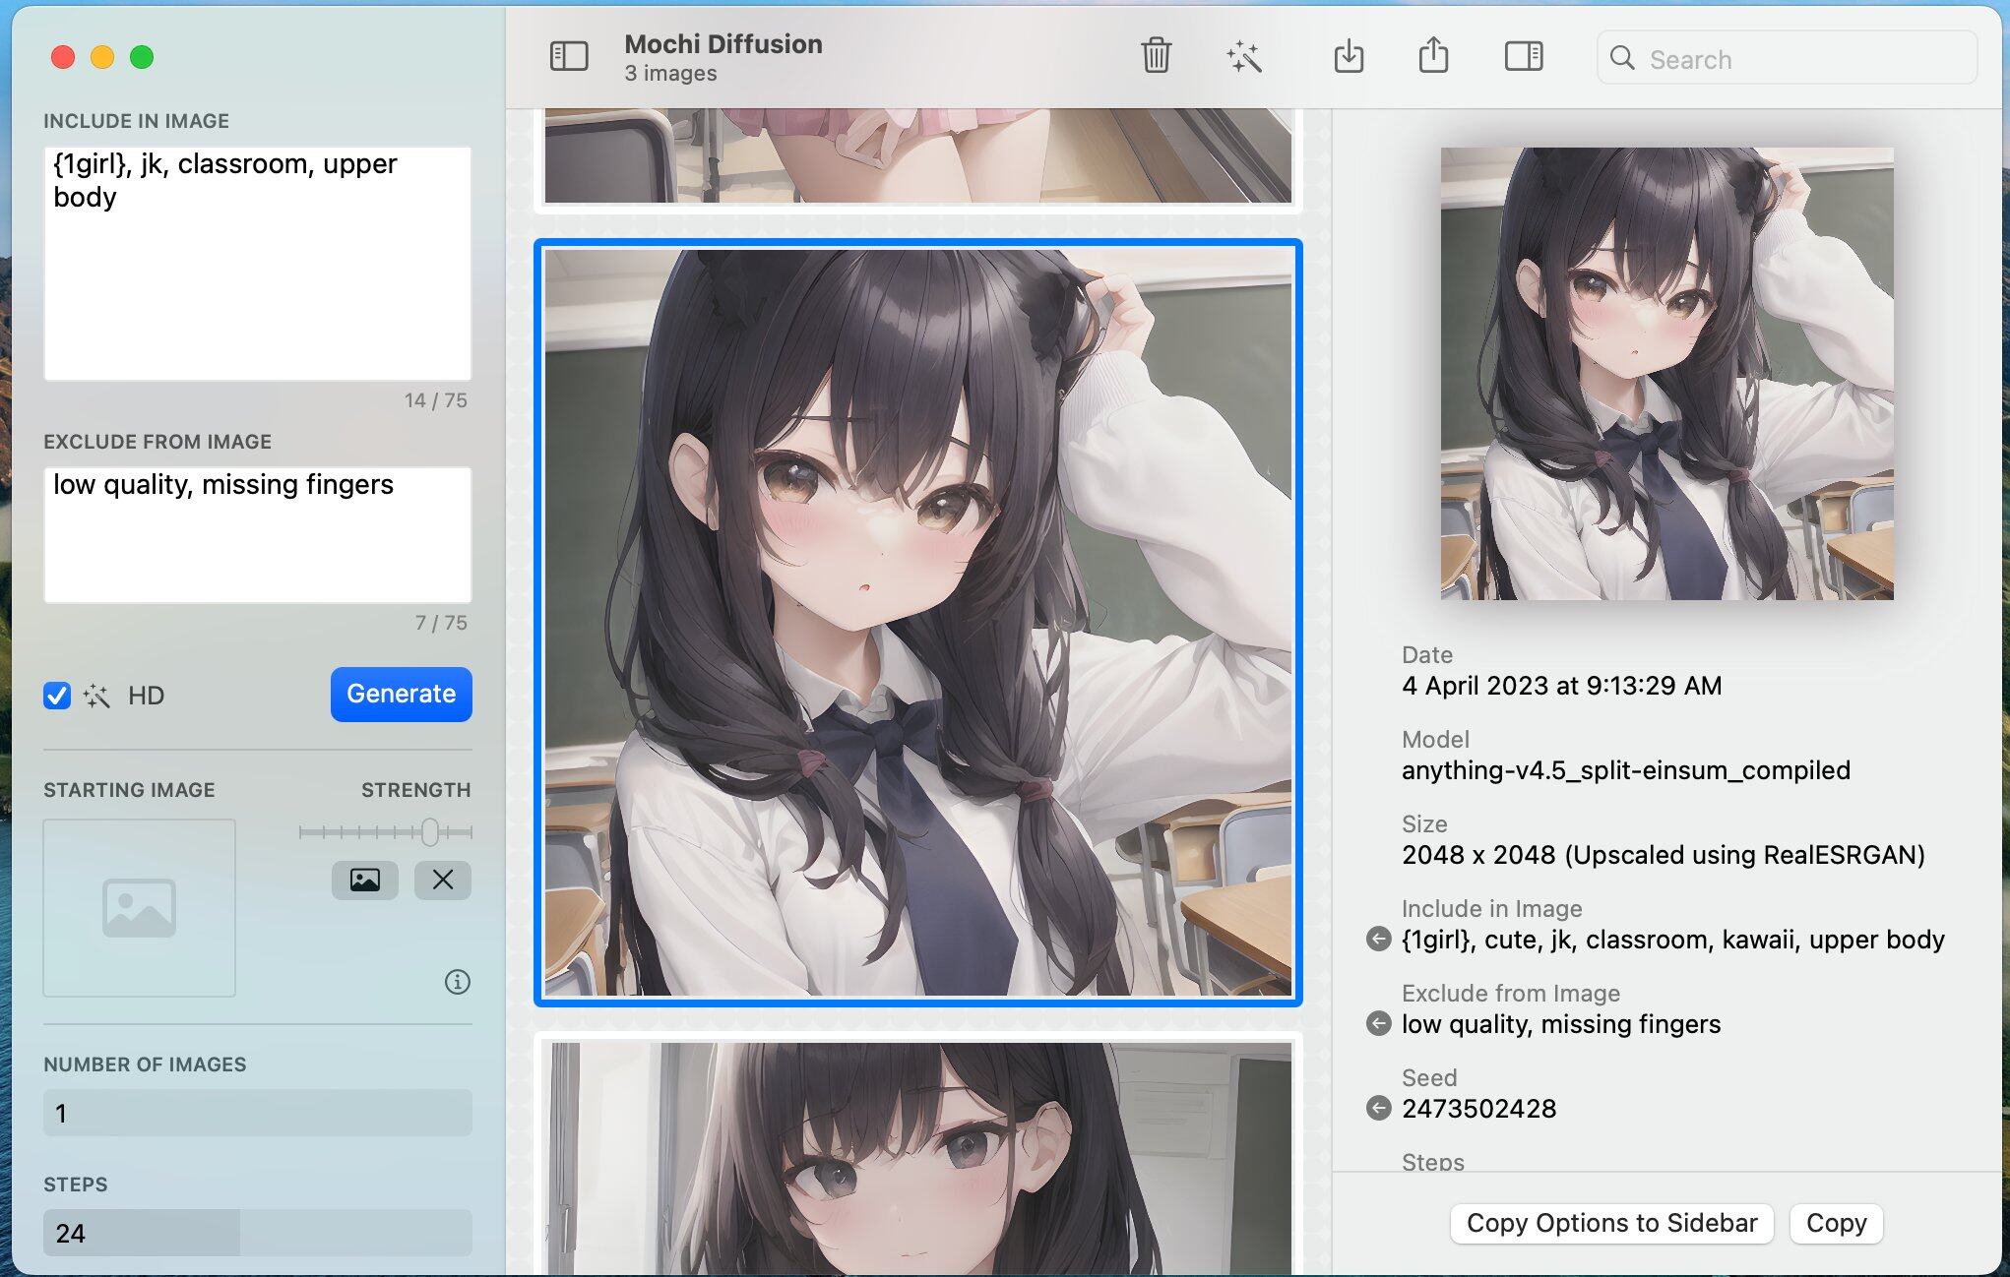Click the 7 / 75 token counter
Viewport: 2010px width, 1277px height.
[441, 623]
